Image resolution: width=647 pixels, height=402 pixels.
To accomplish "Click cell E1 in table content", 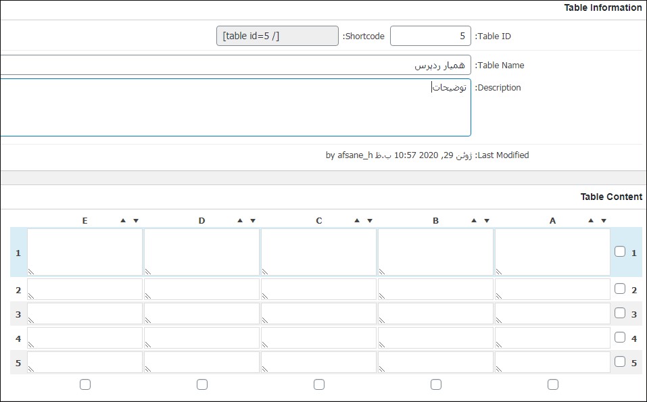I will [85, 252].
